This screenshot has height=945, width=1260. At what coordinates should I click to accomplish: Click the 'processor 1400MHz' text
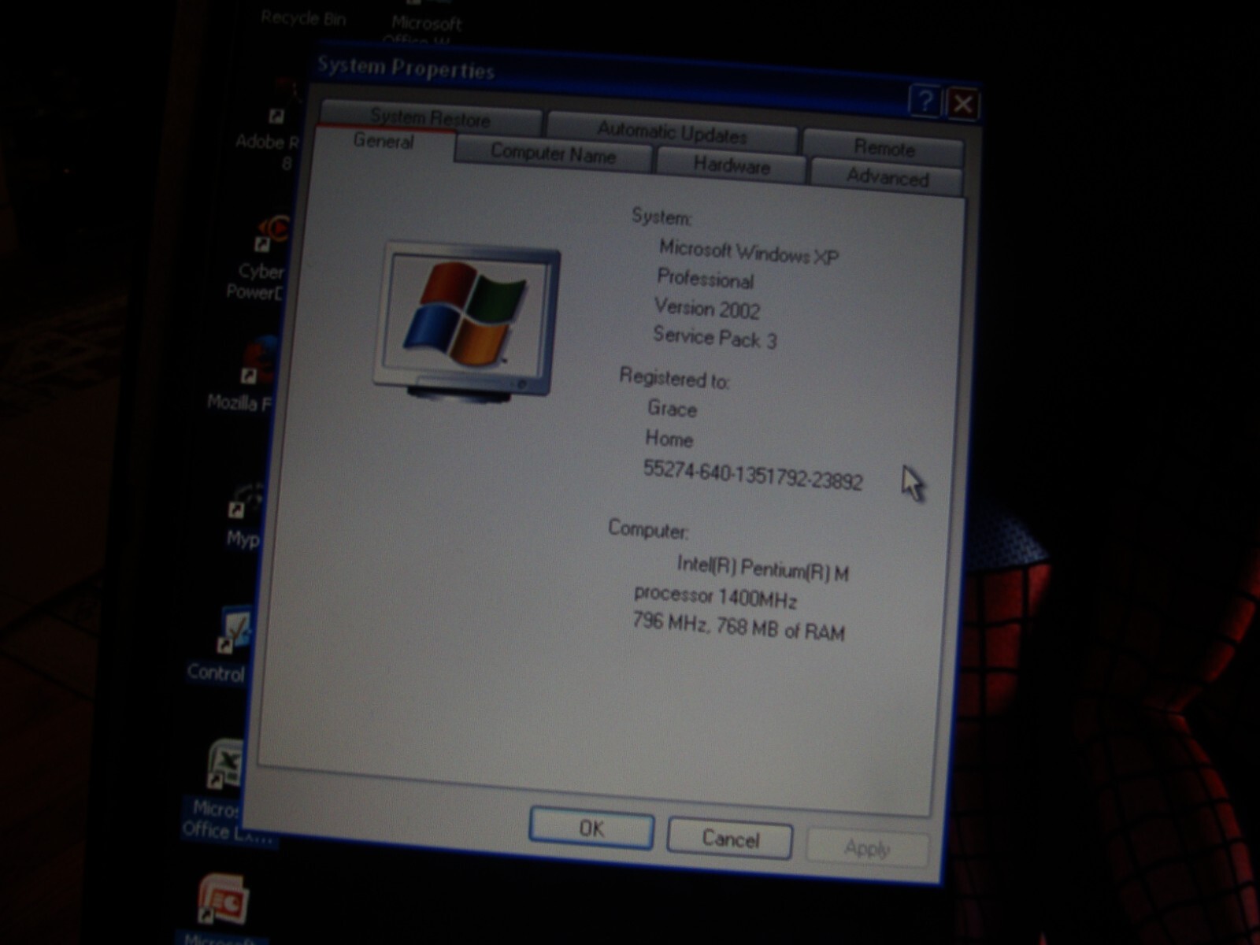click(715, 596)
